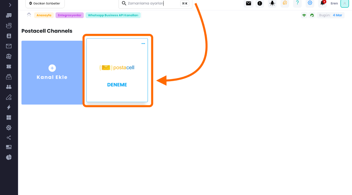Viewport: 352px width, 195px height.
Task: Open the clipboard badge icon in sidebar
Action: pos(9,56)
